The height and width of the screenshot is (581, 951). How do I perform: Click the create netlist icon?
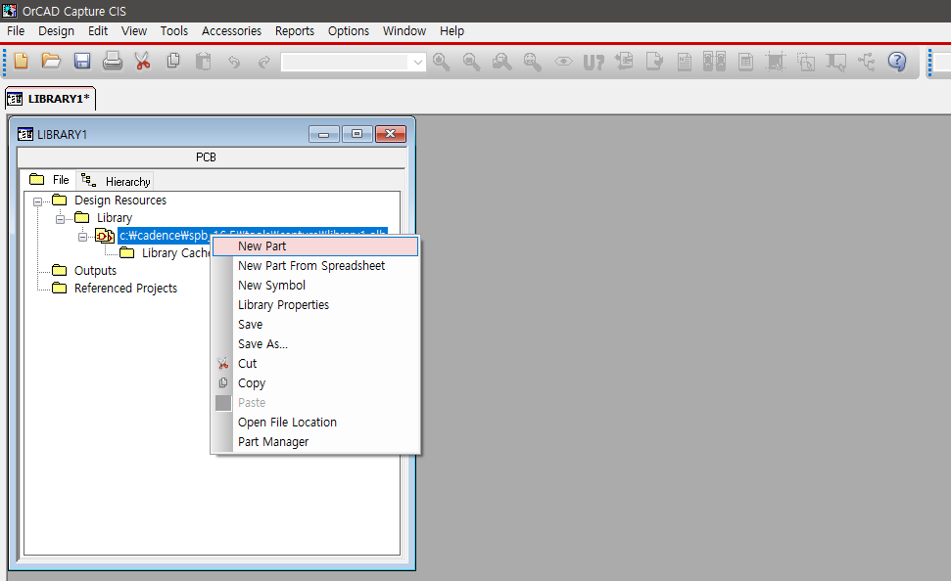[x=685, y=62]
